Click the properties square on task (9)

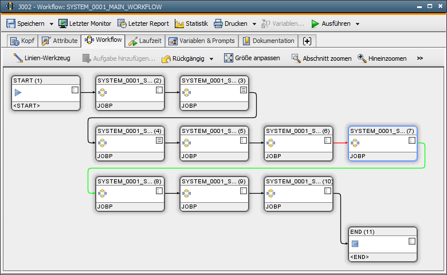(244, 191)
